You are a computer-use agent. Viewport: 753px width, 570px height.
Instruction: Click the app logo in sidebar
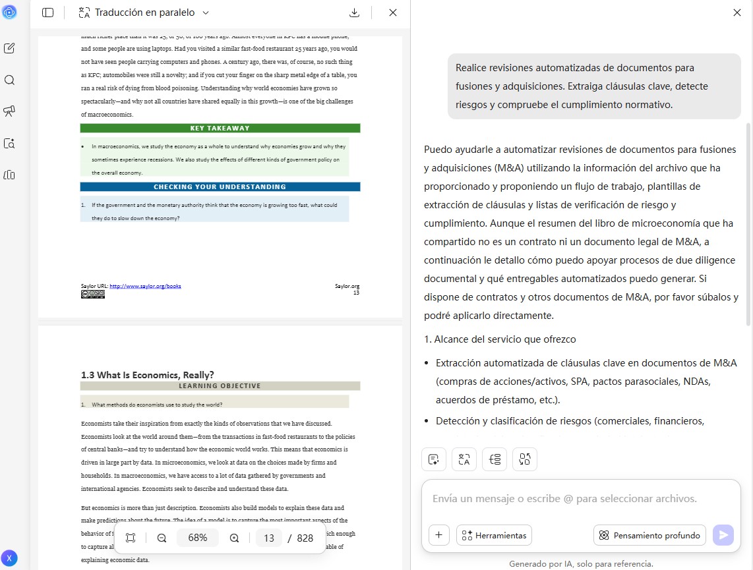[x=9, y=12]
